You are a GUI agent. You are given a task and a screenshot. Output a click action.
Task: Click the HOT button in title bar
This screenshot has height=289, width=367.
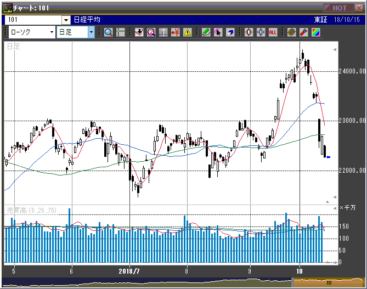pyautogui.click(x=338, y=8)
